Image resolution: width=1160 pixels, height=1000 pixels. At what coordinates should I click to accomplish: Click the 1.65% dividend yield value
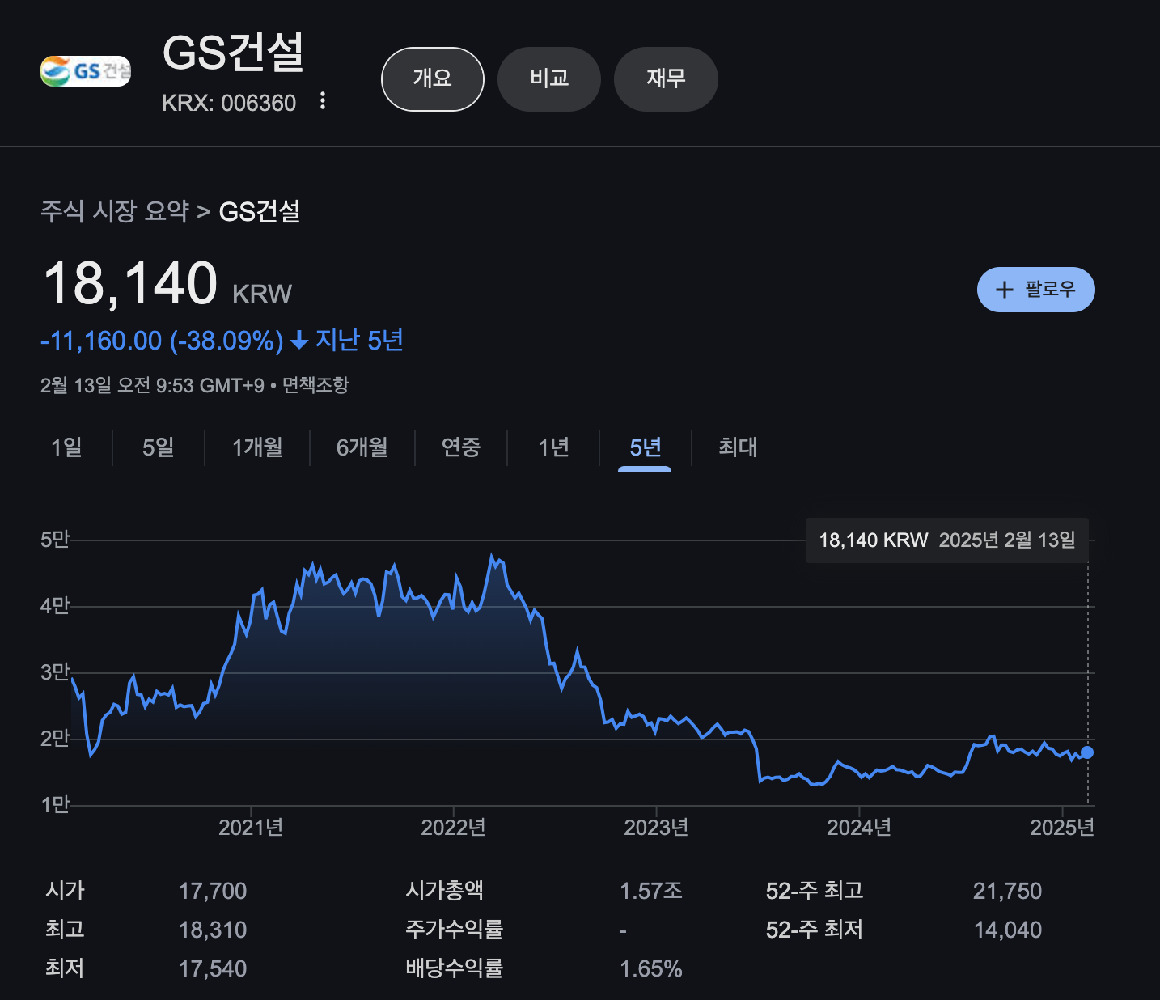tap(651, 969)
